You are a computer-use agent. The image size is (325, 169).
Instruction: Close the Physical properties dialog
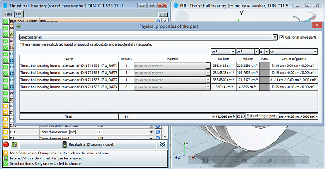coord(317,25)
